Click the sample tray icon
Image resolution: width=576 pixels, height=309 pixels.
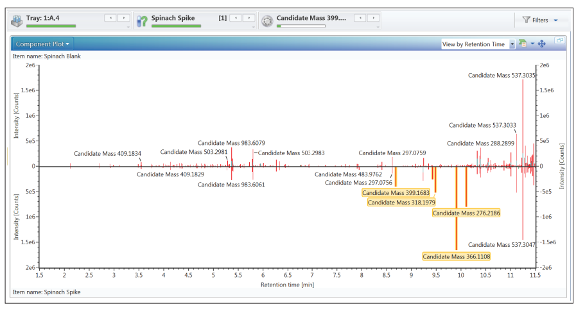[17, 21]
